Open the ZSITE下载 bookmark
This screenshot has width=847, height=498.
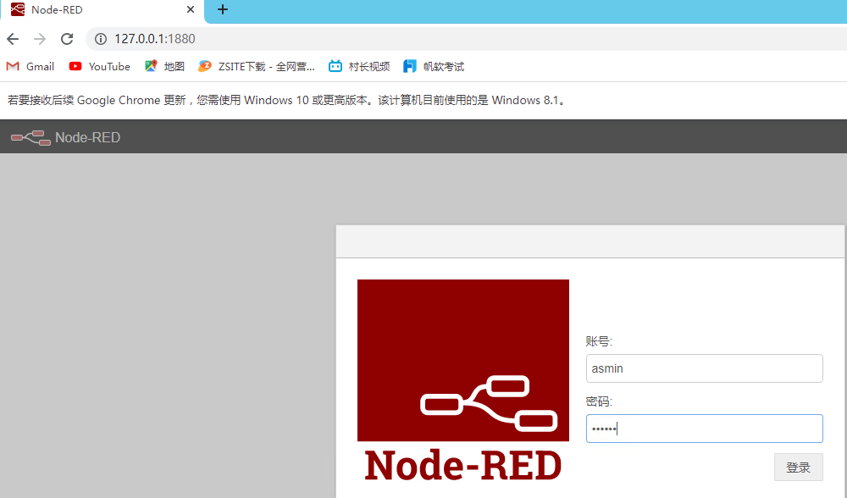(256, 66)
